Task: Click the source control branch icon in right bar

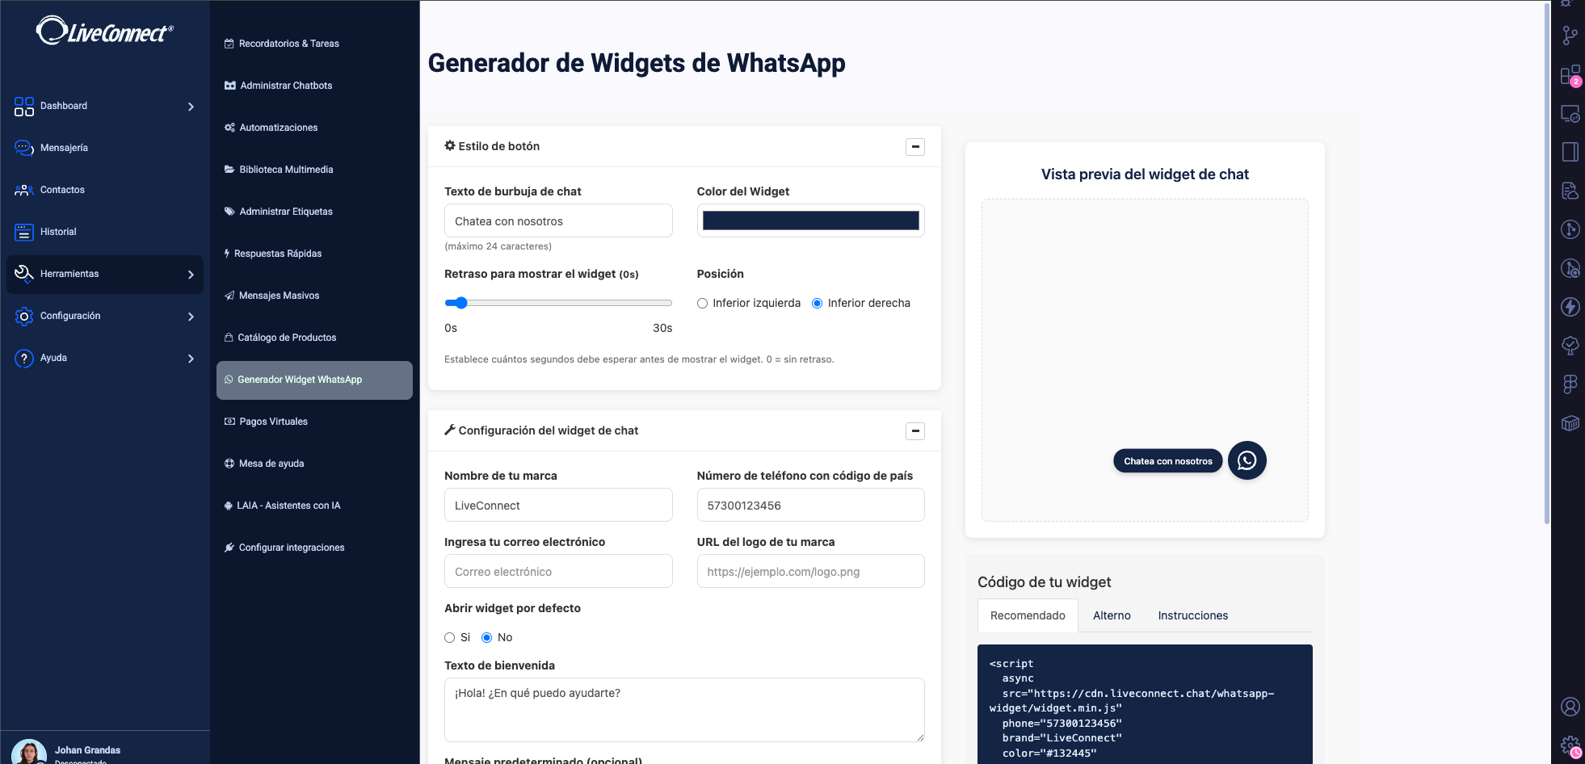Action: [1570, 36]
